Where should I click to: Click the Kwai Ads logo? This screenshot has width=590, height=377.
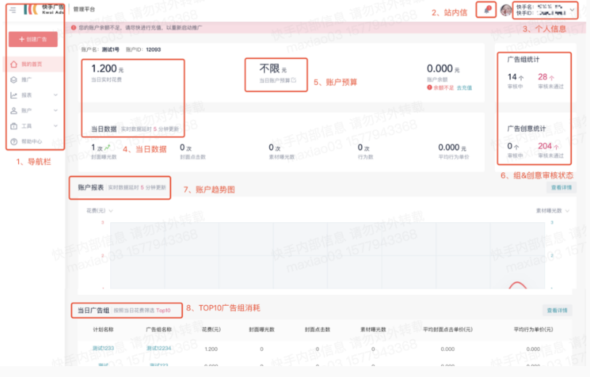(x=44, y=9)
